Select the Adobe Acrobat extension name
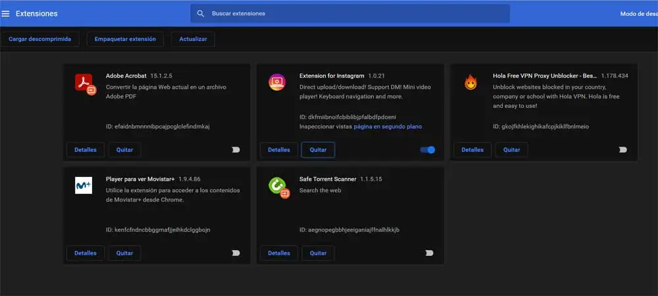 tap(126, 76)
